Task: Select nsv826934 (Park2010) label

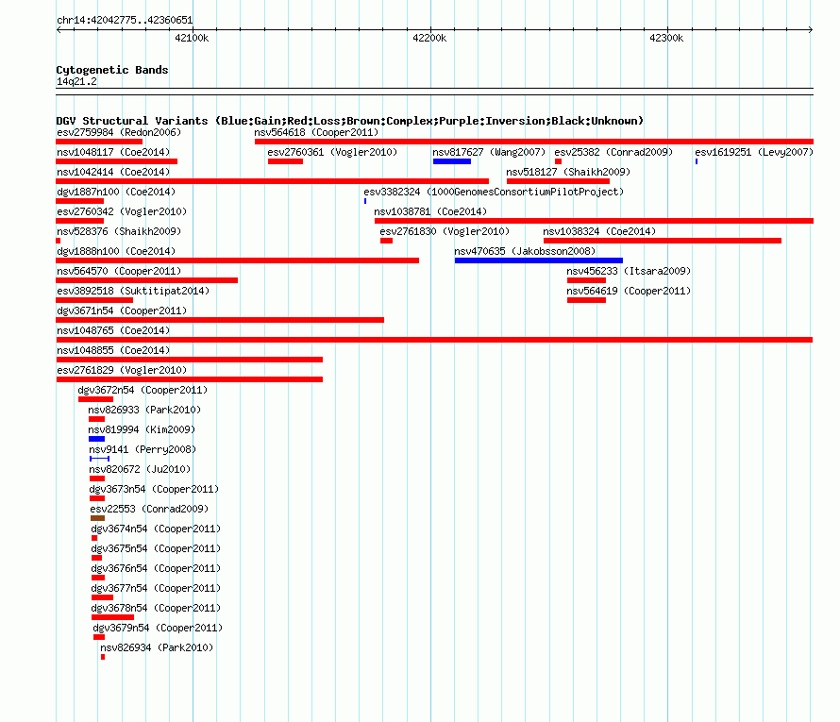Action: [157, 647]
